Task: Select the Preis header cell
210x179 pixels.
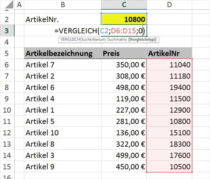Action: [124, 53]
